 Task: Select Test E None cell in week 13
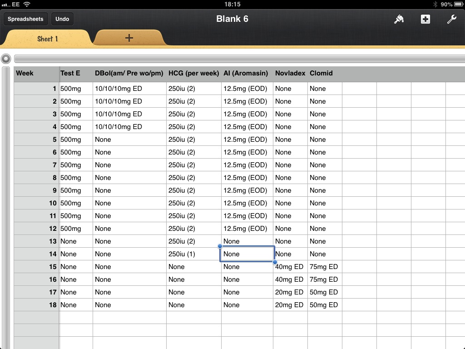coord(76,241)
